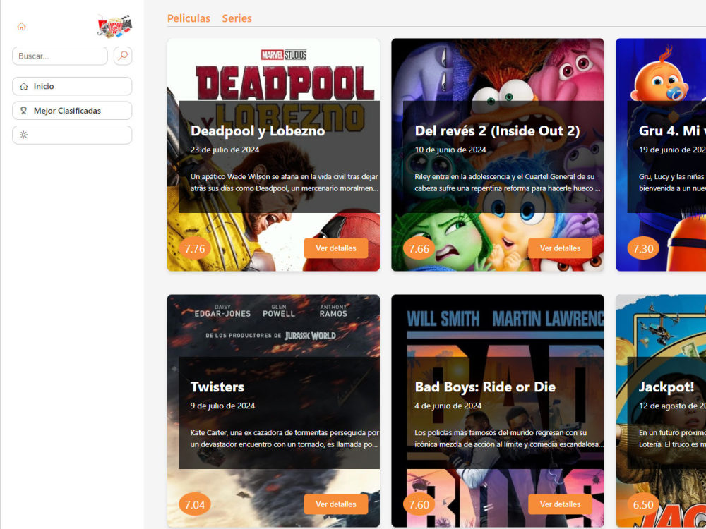The image size is (706, 529).
Task: Click the Twisters title
Action: tap(217, 387)
